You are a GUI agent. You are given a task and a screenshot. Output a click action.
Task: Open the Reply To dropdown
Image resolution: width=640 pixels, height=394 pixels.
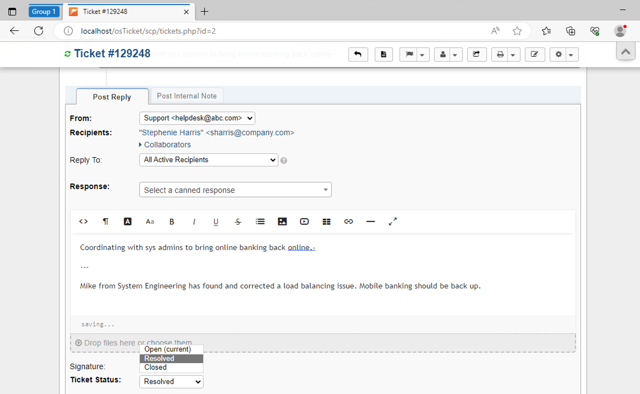coord(209,160)
